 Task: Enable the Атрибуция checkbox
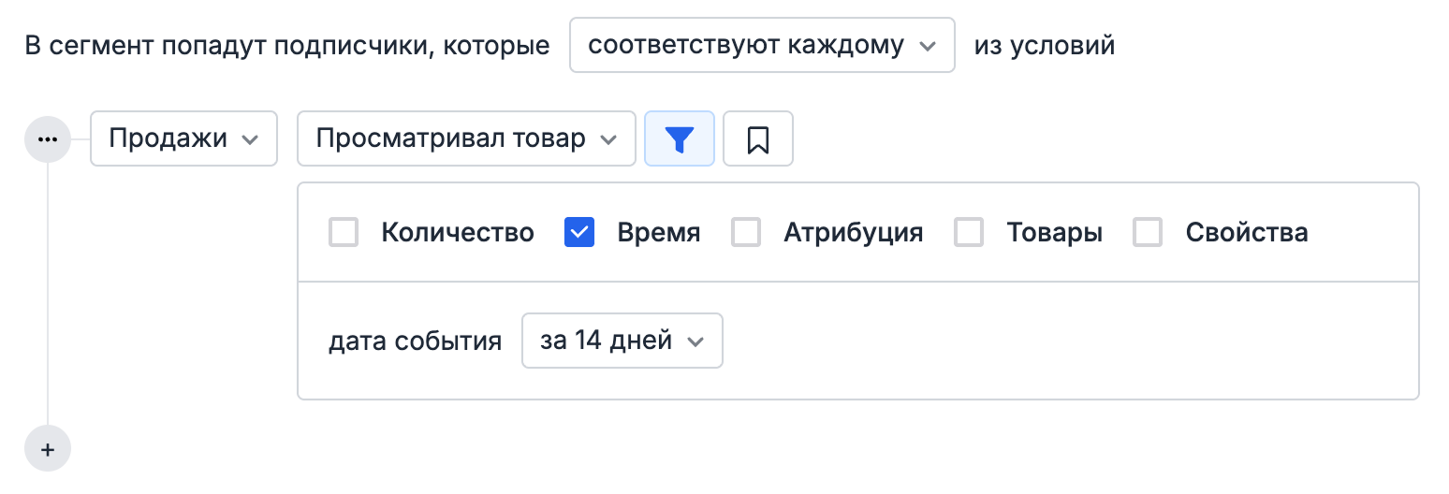[x=746, y=233]
